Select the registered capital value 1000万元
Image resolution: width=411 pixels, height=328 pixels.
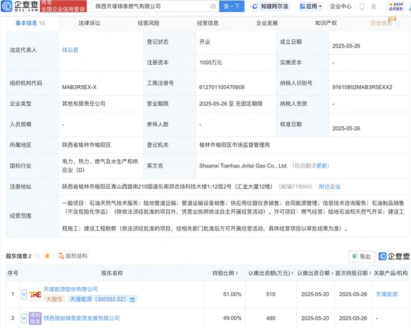point(210,62)
